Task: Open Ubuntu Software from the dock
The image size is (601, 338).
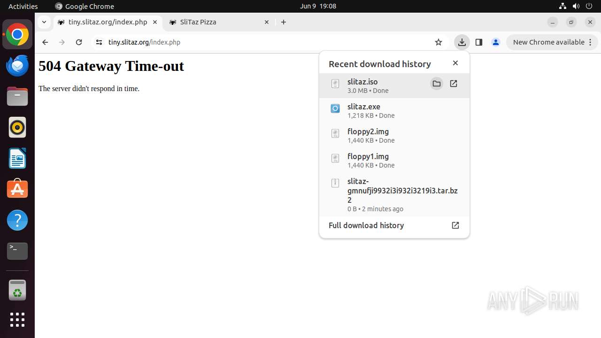Action: [17, 189]
